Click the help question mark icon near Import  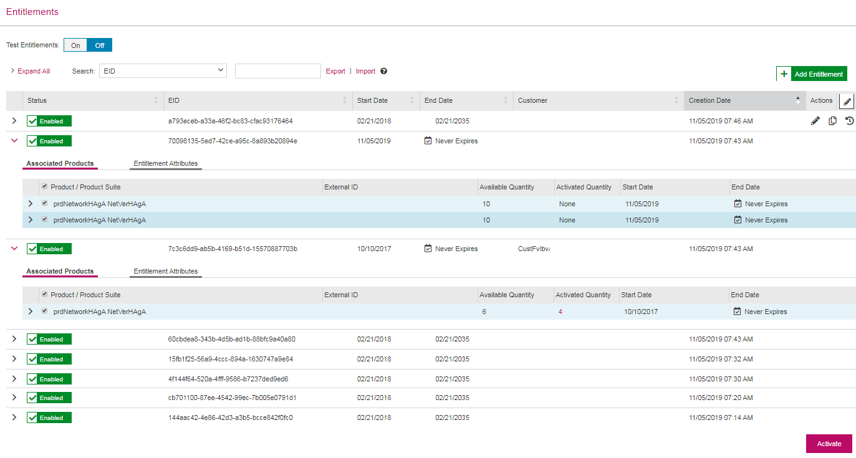coord(384,71)
